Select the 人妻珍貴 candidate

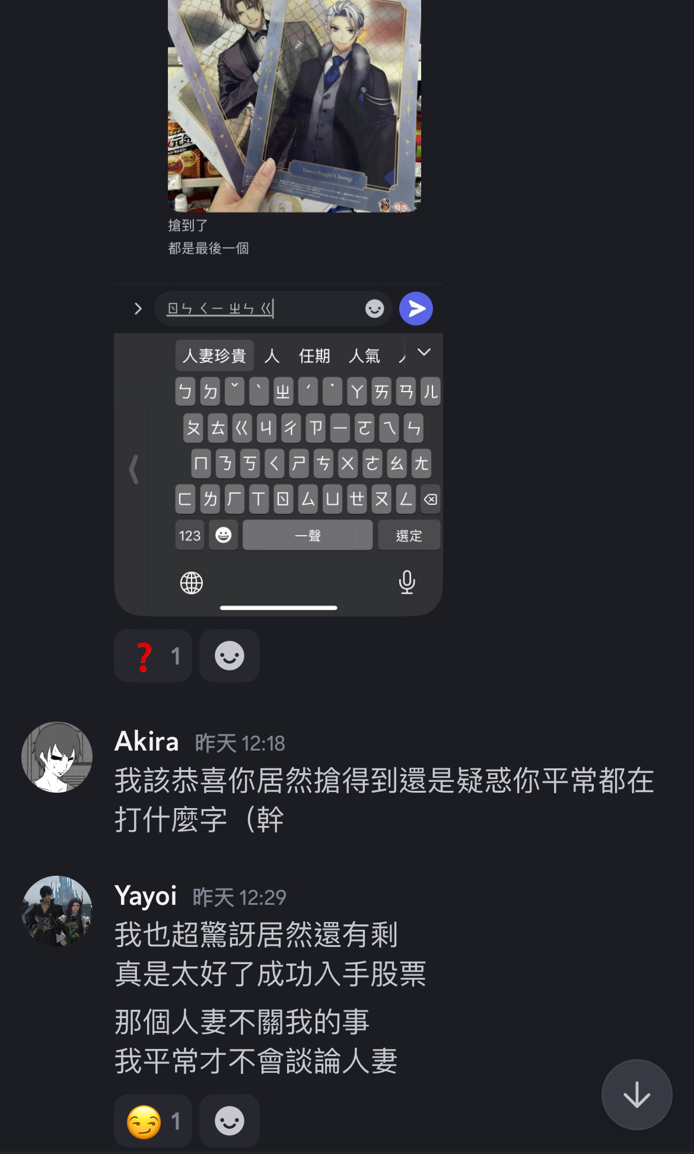coord(214,355)
